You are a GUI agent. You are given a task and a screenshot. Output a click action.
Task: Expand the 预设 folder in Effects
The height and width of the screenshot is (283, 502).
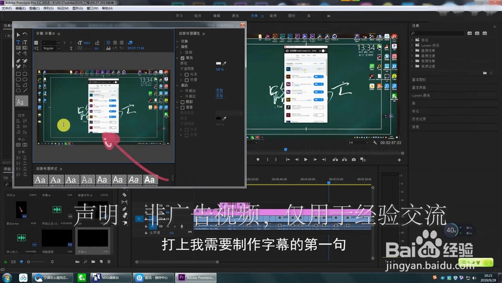tap(412, 40)
